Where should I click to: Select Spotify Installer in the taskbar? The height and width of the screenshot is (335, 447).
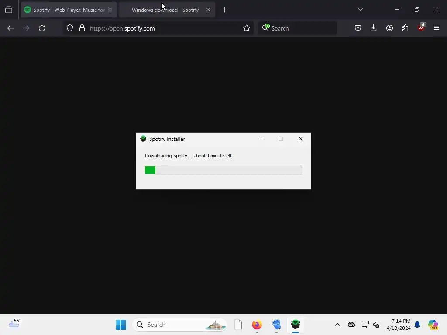(296, 325)
